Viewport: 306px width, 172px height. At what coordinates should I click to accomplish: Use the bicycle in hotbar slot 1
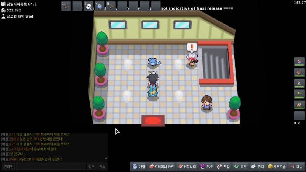tap(66, 6)
